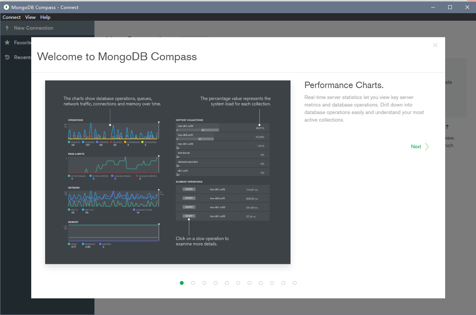Close the welcome dialog with the X
476x315 pixels.
click(x=435, y=45)
